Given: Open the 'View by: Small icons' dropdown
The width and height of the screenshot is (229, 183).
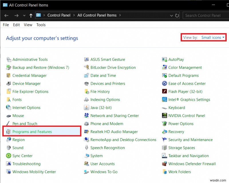Looking at the screenshot, I should click(212, 37).
